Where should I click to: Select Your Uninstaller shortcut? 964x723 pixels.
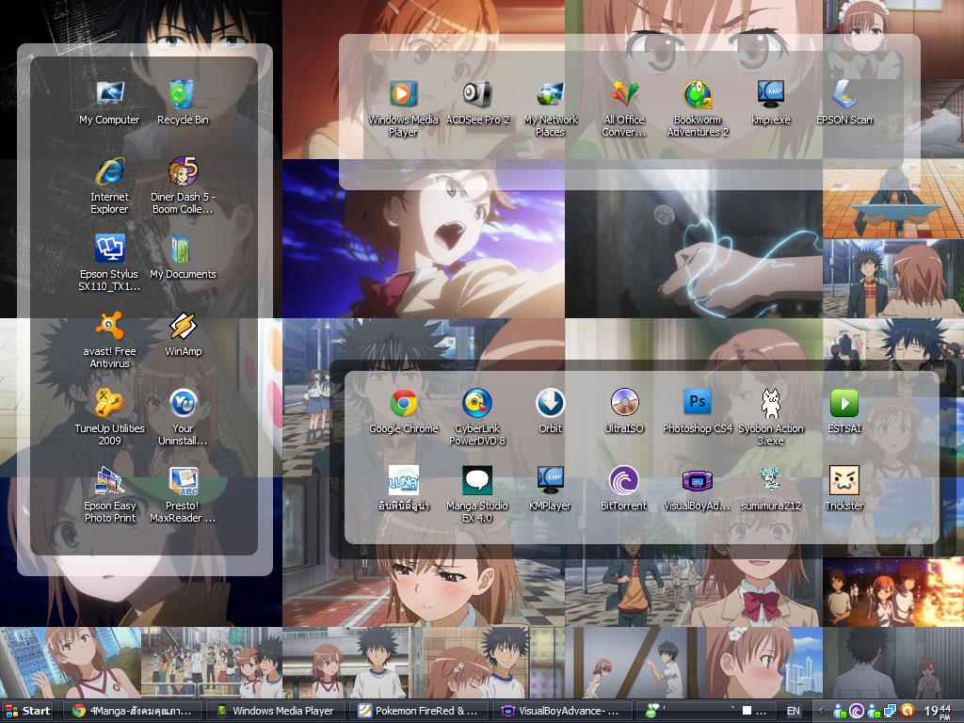pos(183,417)
